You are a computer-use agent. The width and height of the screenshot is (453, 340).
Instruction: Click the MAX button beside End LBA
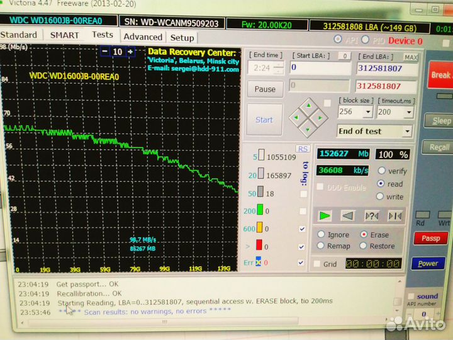click(410, 57)
